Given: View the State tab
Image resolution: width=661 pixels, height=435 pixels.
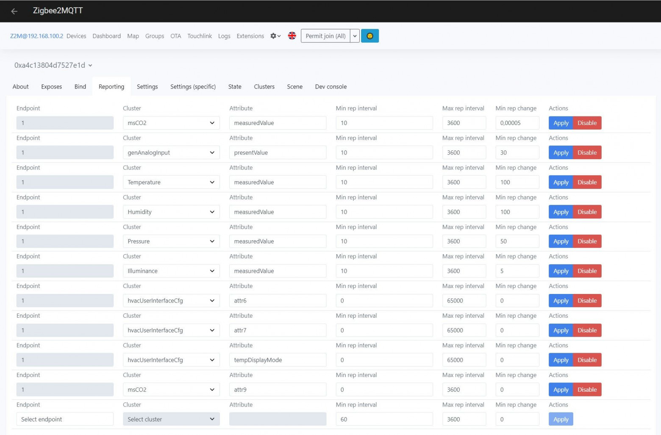Looking at the screenshot, I should 235,87.
